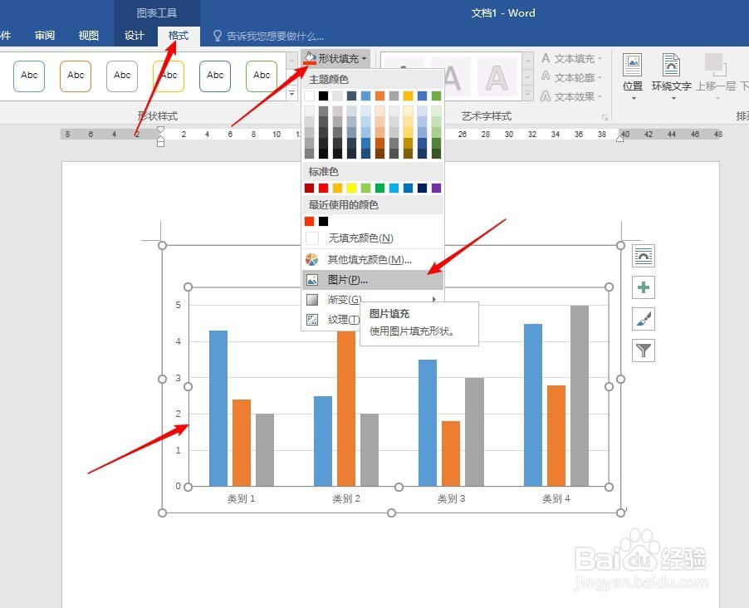The width and height of the screenshot is (749, 608).
Task: Click the Tell Me search field
Action: point(275,37)
